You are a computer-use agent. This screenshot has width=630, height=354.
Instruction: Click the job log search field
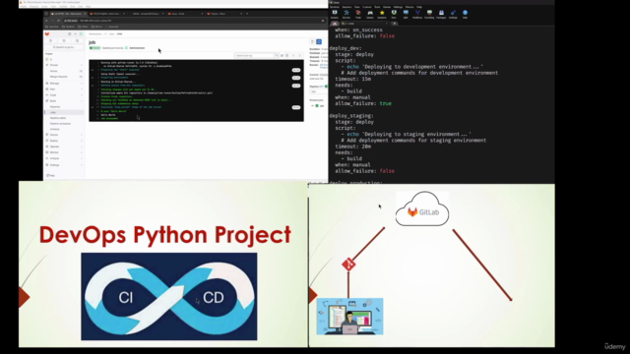[254, 55]
